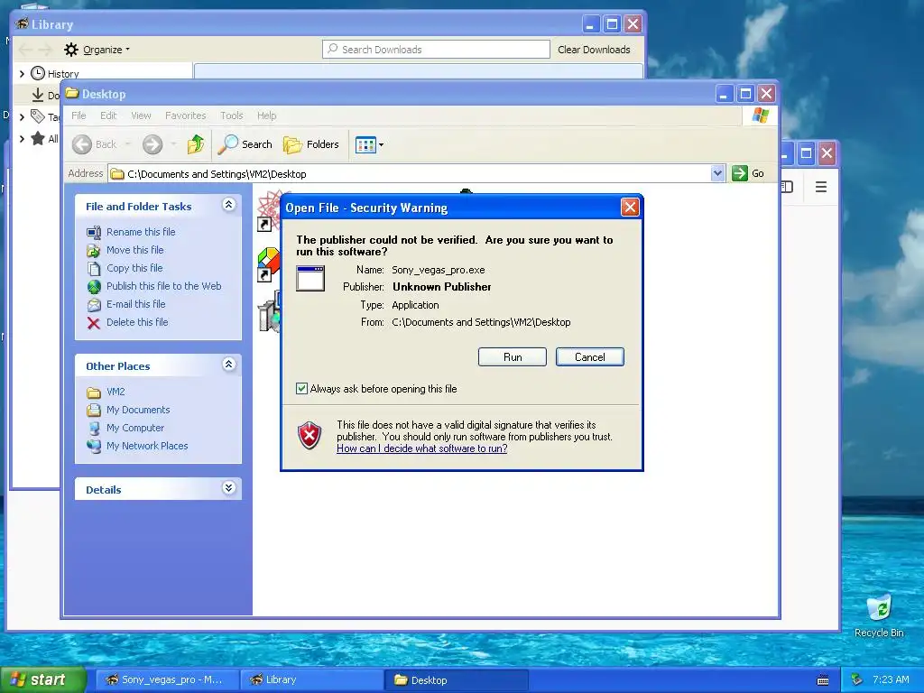Open the Forward history dropdown arrow
This screenshot has height=693, width=924.
point(173,144)
